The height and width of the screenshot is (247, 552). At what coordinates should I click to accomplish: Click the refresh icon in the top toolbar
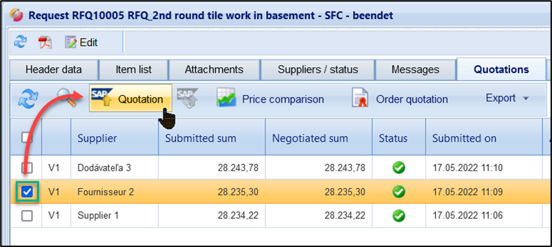point(20,42)
